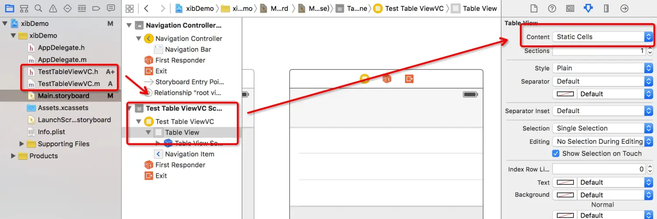This screenshot has height=219, width=657.
Task: Expand the Table View Section row
Action: [158, 143]
